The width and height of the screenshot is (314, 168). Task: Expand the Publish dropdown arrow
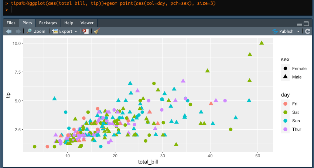point(298,32)
